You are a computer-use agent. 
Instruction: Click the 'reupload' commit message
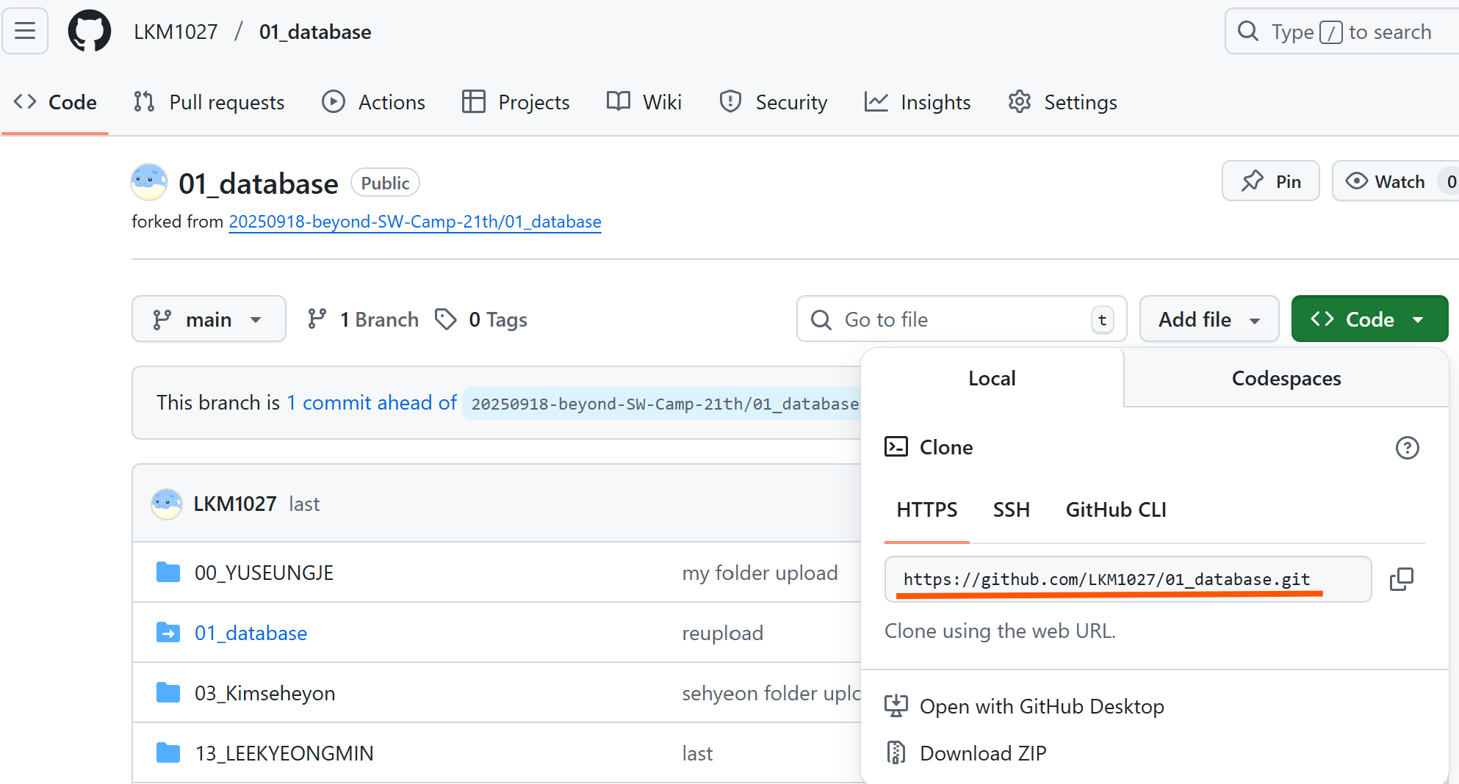723,633
